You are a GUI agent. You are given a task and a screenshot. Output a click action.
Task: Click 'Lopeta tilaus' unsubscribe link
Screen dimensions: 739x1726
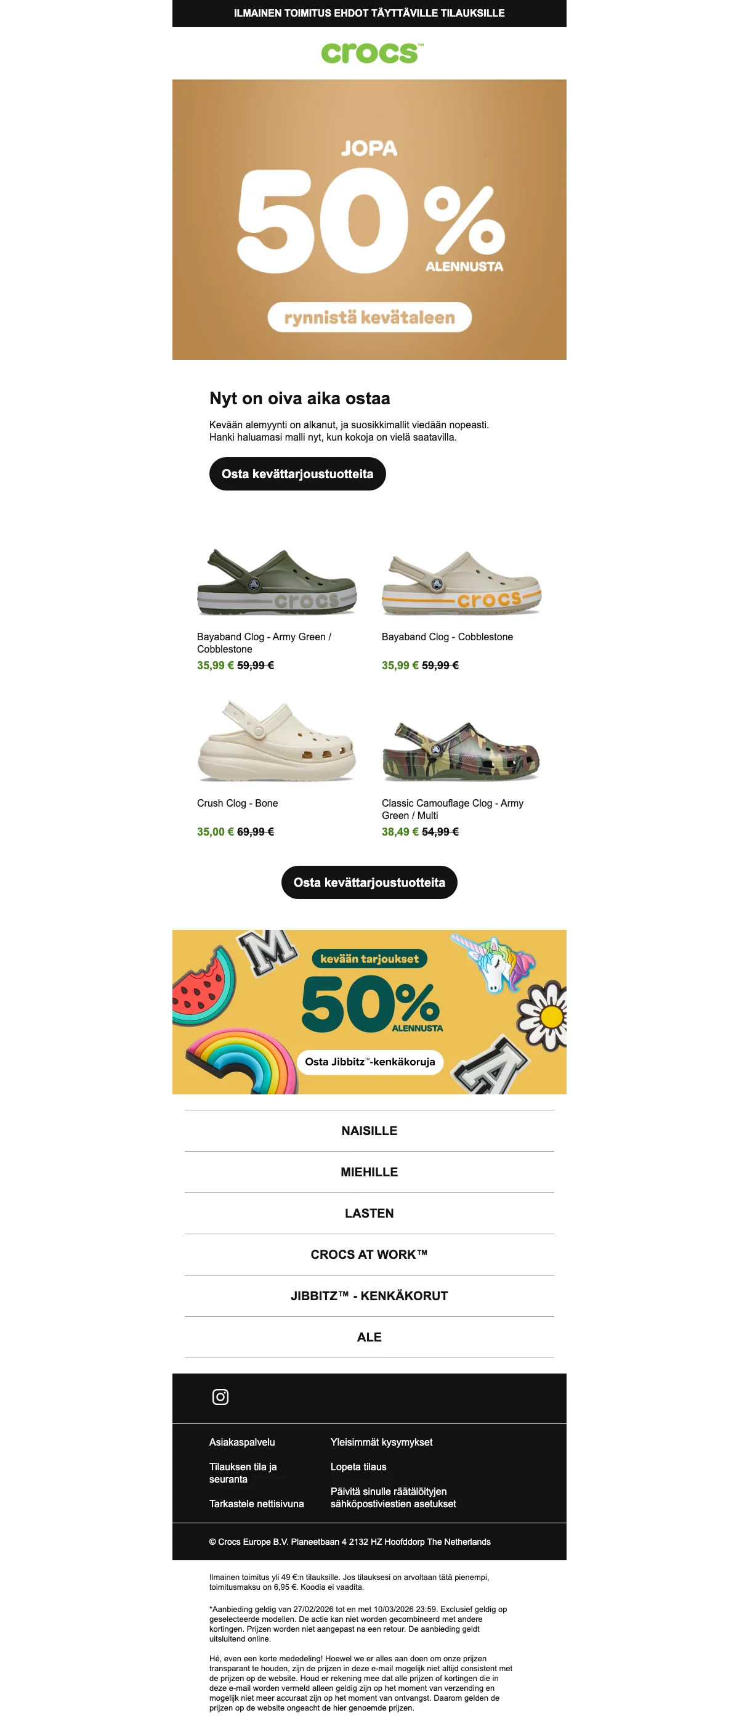(358, 1467)
